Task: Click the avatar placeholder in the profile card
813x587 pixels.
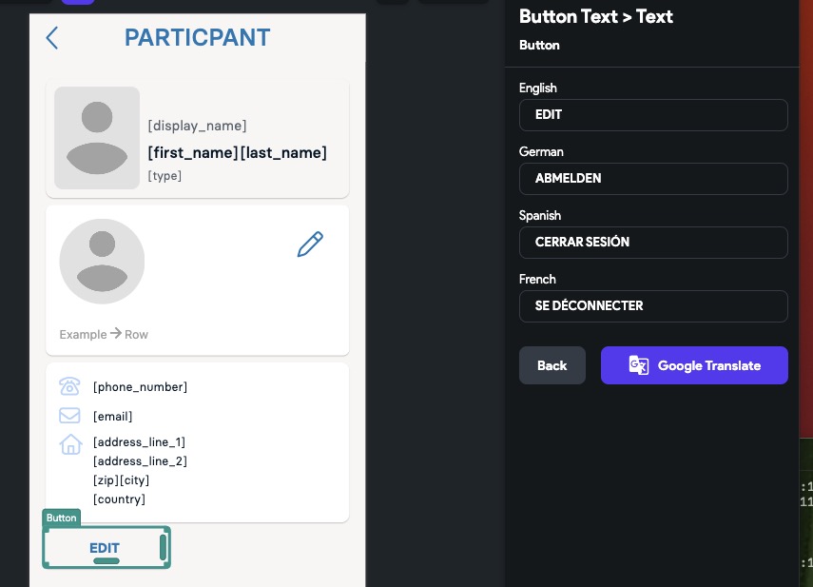Action: pyautogui.click(x=96, y=138)
